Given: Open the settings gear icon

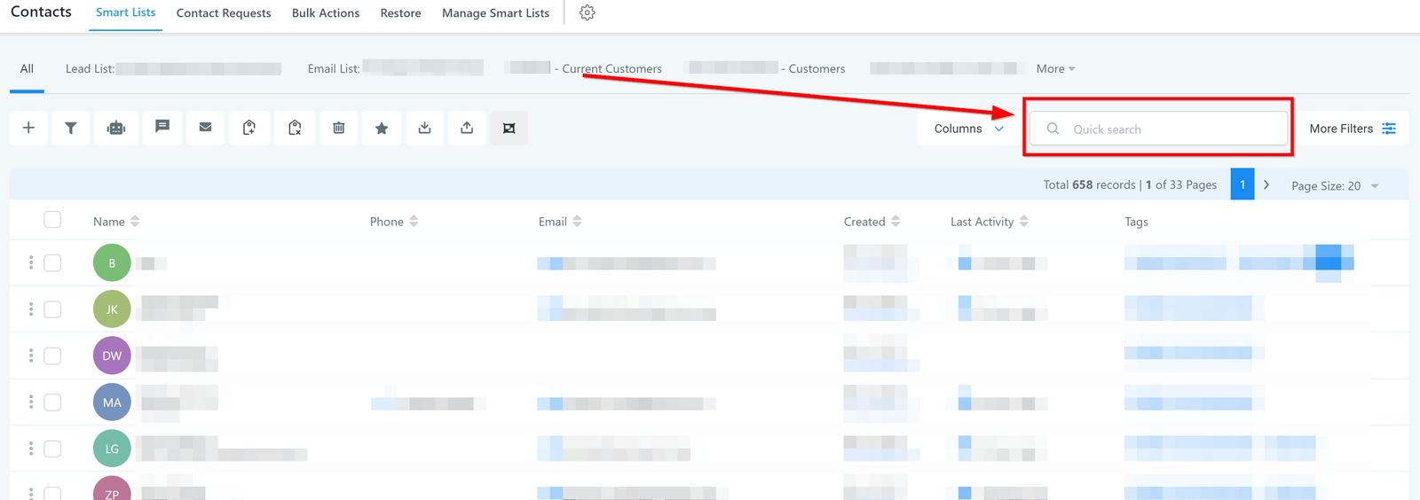Looking at the screenshot, I should click(587, 13).
